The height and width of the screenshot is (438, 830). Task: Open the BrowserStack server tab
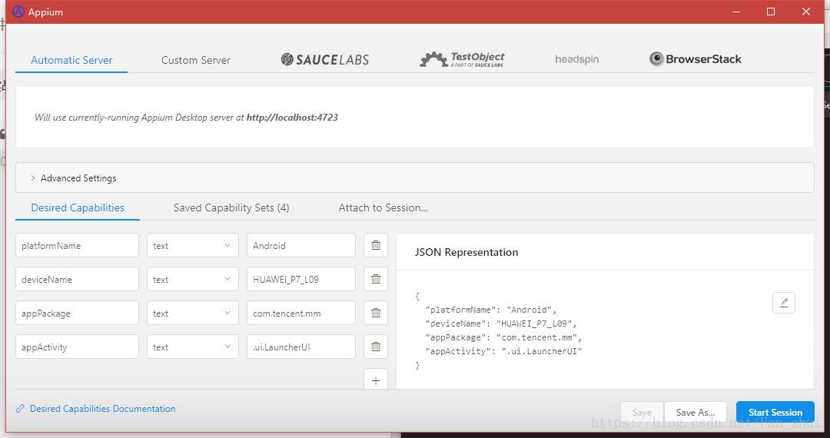tap(695, 59)
